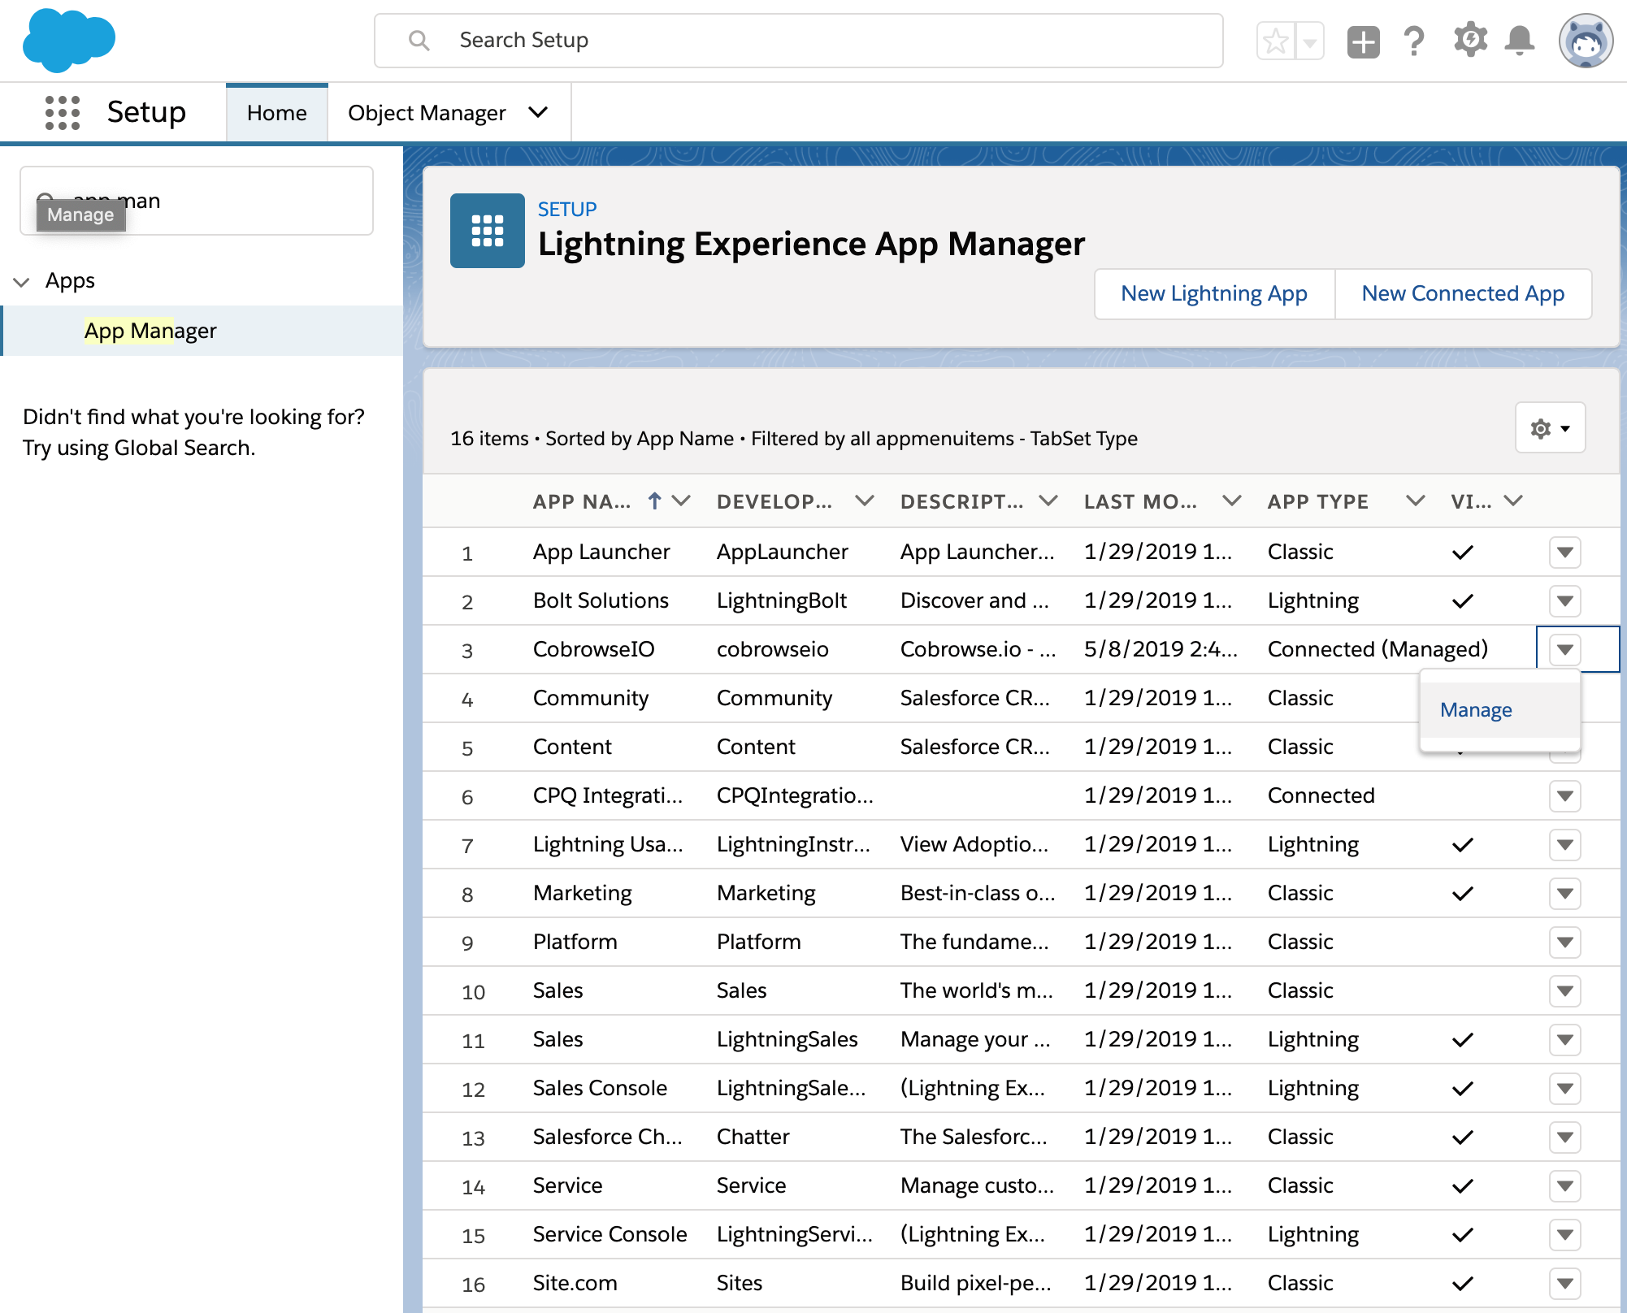The width and height of the screenshot is (1627, 1313).
Task: Open row actions for LightningSales row 11
Action: click(x=1565, y=1040)
